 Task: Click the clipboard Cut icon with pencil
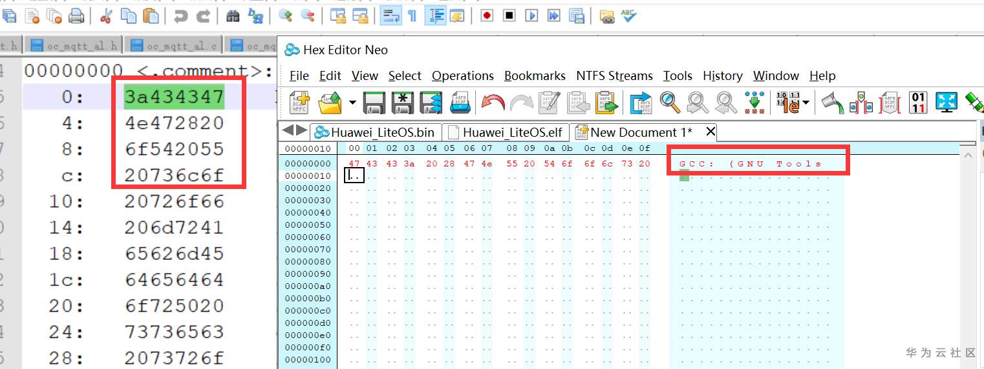(x=548, y=102)
